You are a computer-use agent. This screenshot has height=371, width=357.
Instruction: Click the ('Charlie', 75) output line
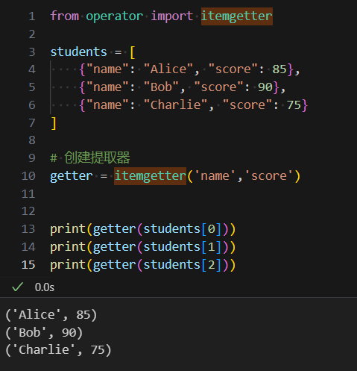tap(58, 350)
